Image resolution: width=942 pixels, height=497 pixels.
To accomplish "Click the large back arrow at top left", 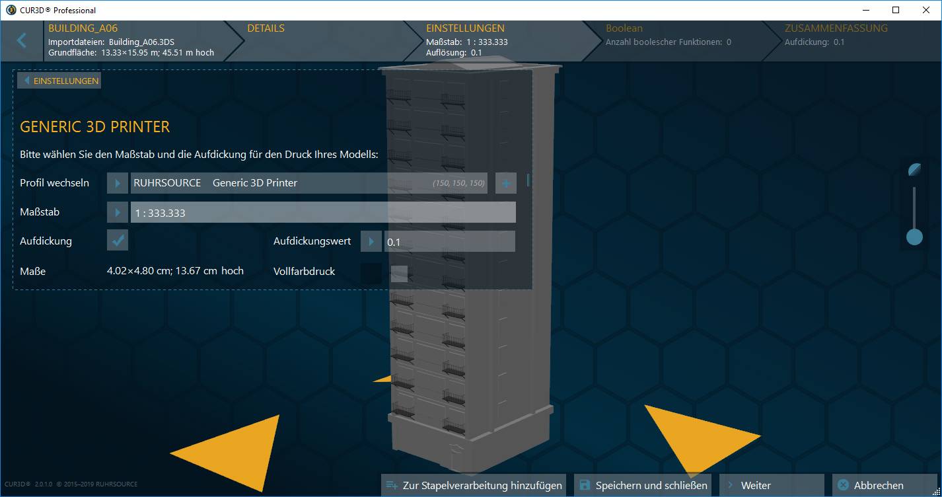I will tap(21, 40).
